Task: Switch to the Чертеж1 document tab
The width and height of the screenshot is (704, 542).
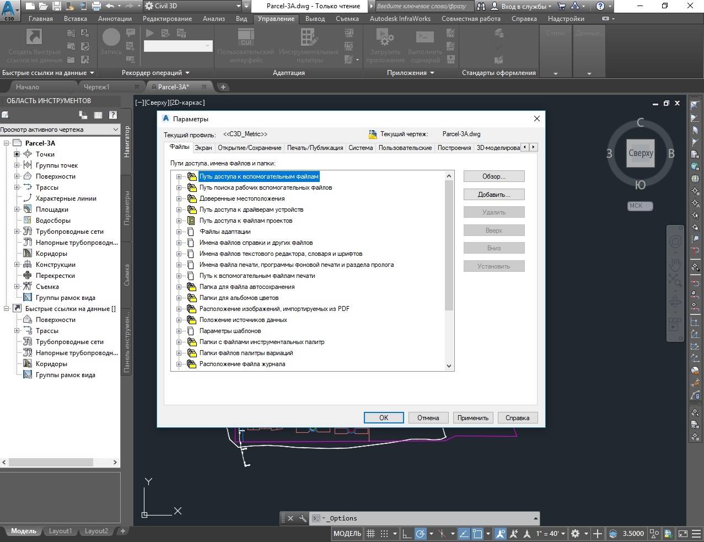Action: point(96,87)
